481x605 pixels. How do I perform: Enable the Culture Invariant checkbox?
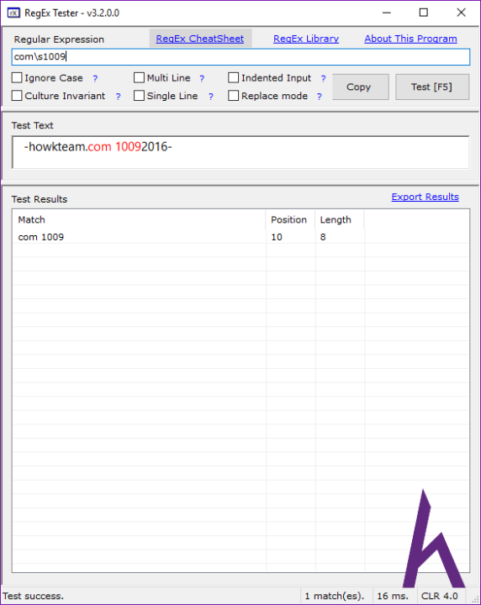pyautogui.click(x=17, y=96)
